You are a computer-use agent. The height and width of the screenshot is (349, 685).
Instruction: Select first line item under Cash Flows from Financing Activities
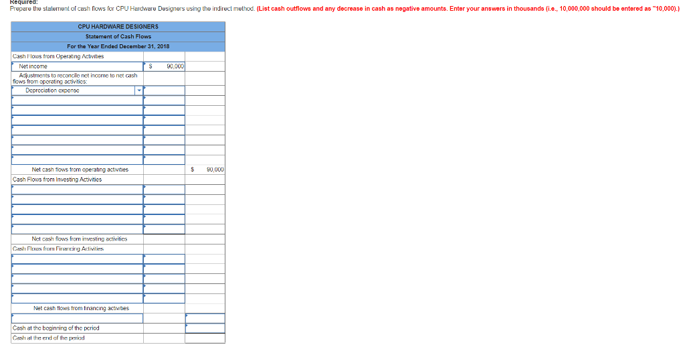(78, 259)
